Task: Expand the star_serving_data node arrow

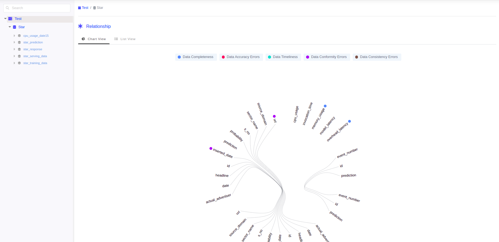Action: (x=14, y=56)
